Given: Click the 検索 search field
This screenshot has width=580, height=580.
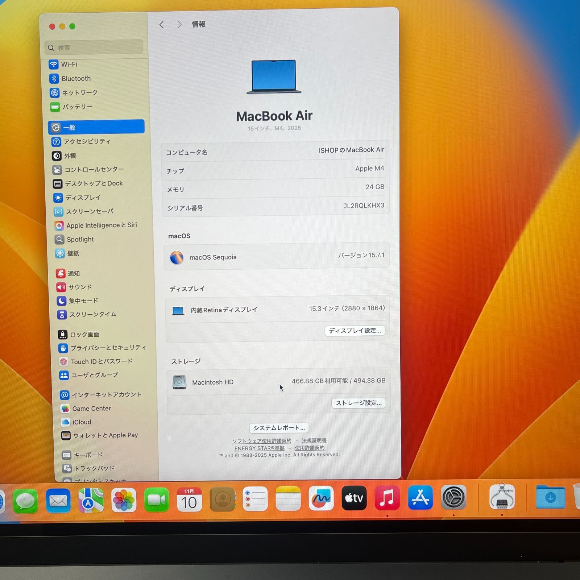Looking at the screenshot, I should (x=94, y=47).
